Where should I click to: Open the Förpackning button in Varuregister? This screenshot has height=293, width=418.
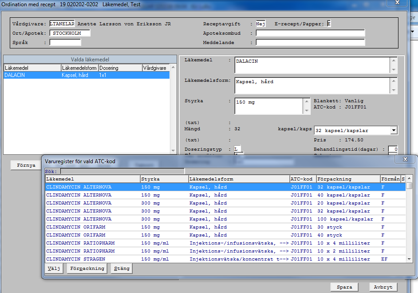click(x=87, y=269)
